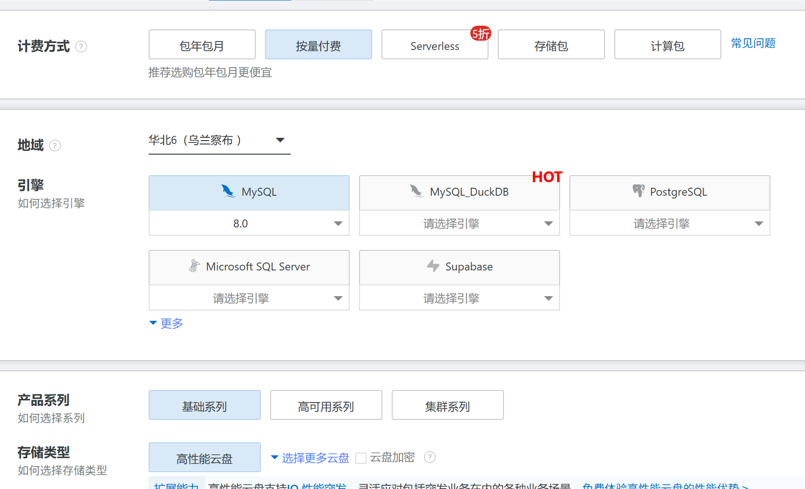Click the help icon next to 地域
This screenshot has width=805, height=489.
pyautogui.click(x=55, y=146)
